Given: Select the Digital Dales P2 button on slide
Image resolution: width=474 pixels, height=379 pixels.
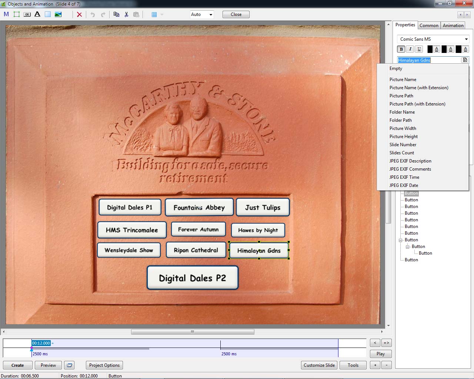Looking at the screenshot, I should pyautogui.click(x=193, y=278).
